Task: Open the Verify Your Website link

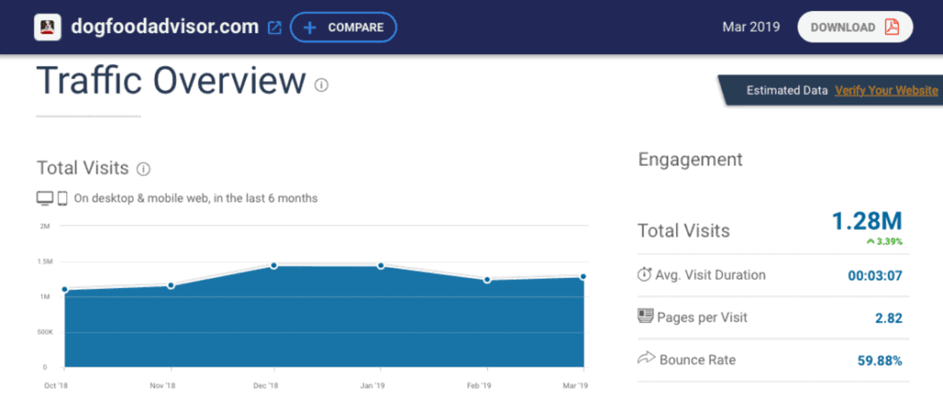Action: (x=886, y=90)
